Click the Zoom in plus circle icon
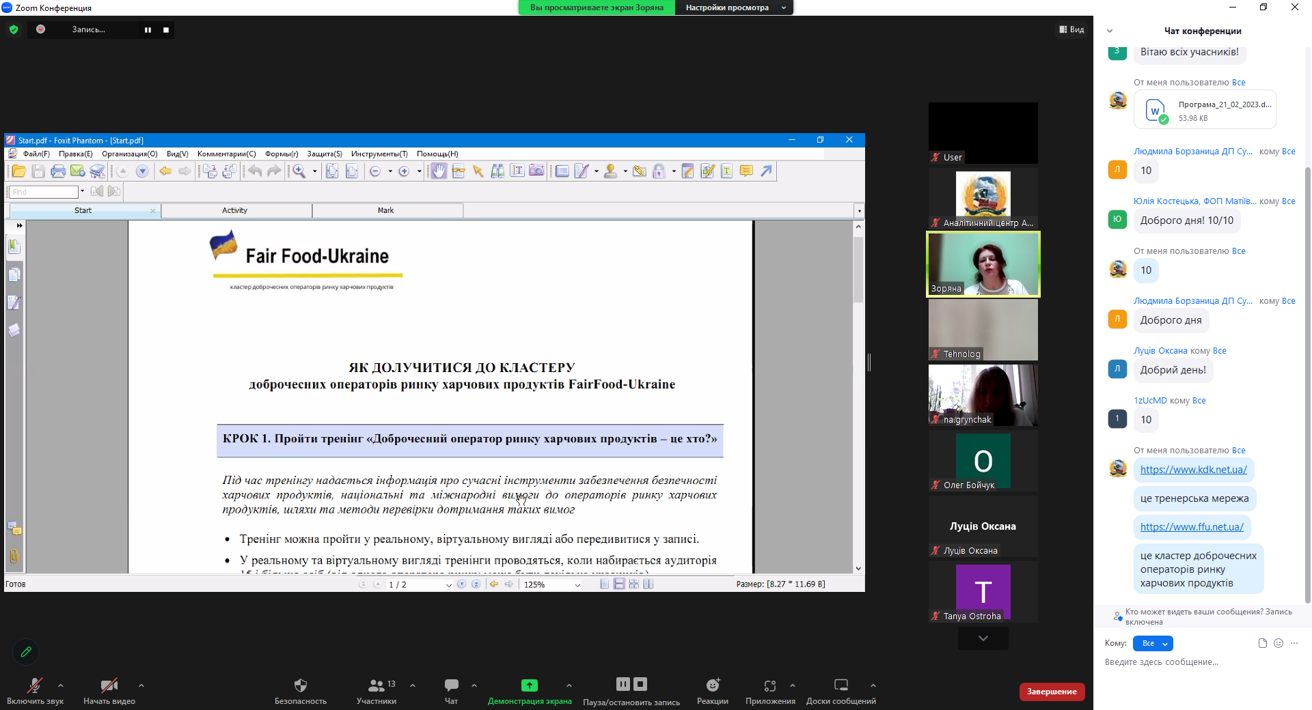Viewport: 1312px width, 710px height. click(404, 171)
